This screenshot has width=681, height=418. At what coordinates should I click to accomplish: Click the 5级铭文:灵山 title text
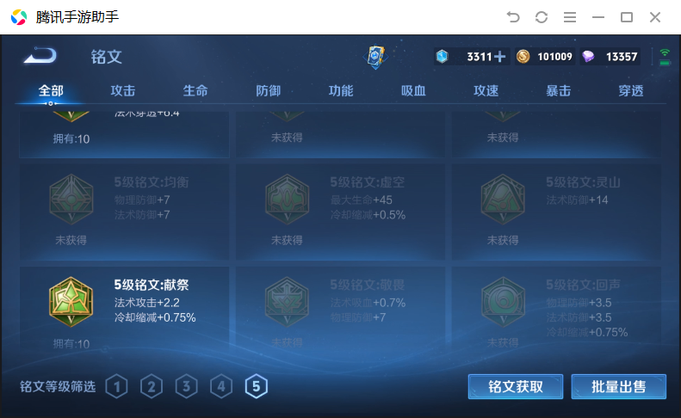point(583,181)
